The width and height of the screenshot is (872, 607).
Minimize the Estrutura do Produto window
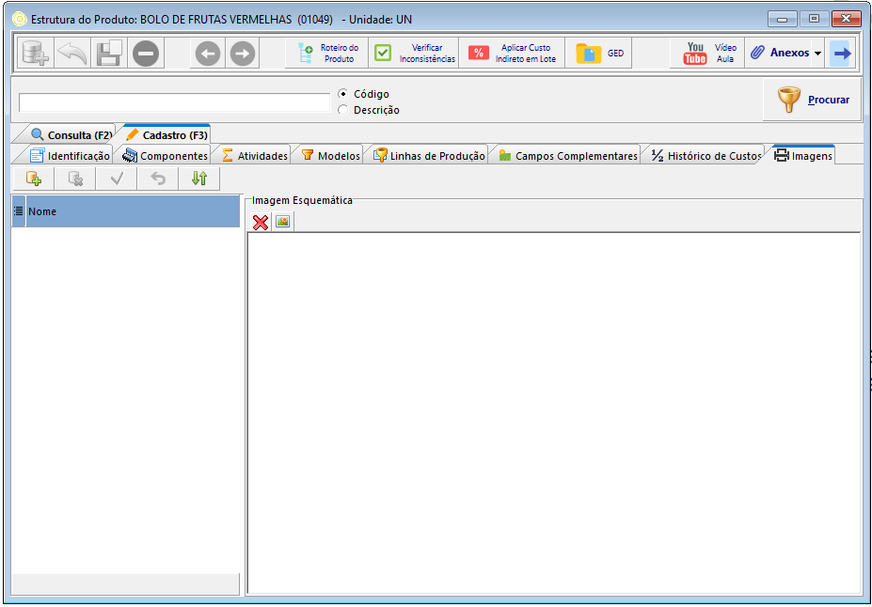coord(783,20)
